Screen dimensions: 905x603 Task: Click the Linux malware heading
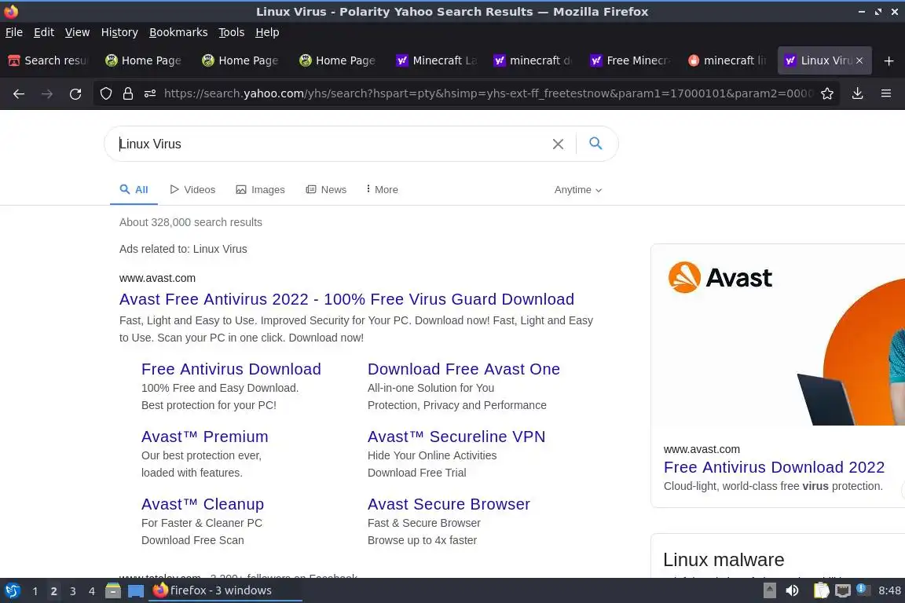(x=724, y=560)
